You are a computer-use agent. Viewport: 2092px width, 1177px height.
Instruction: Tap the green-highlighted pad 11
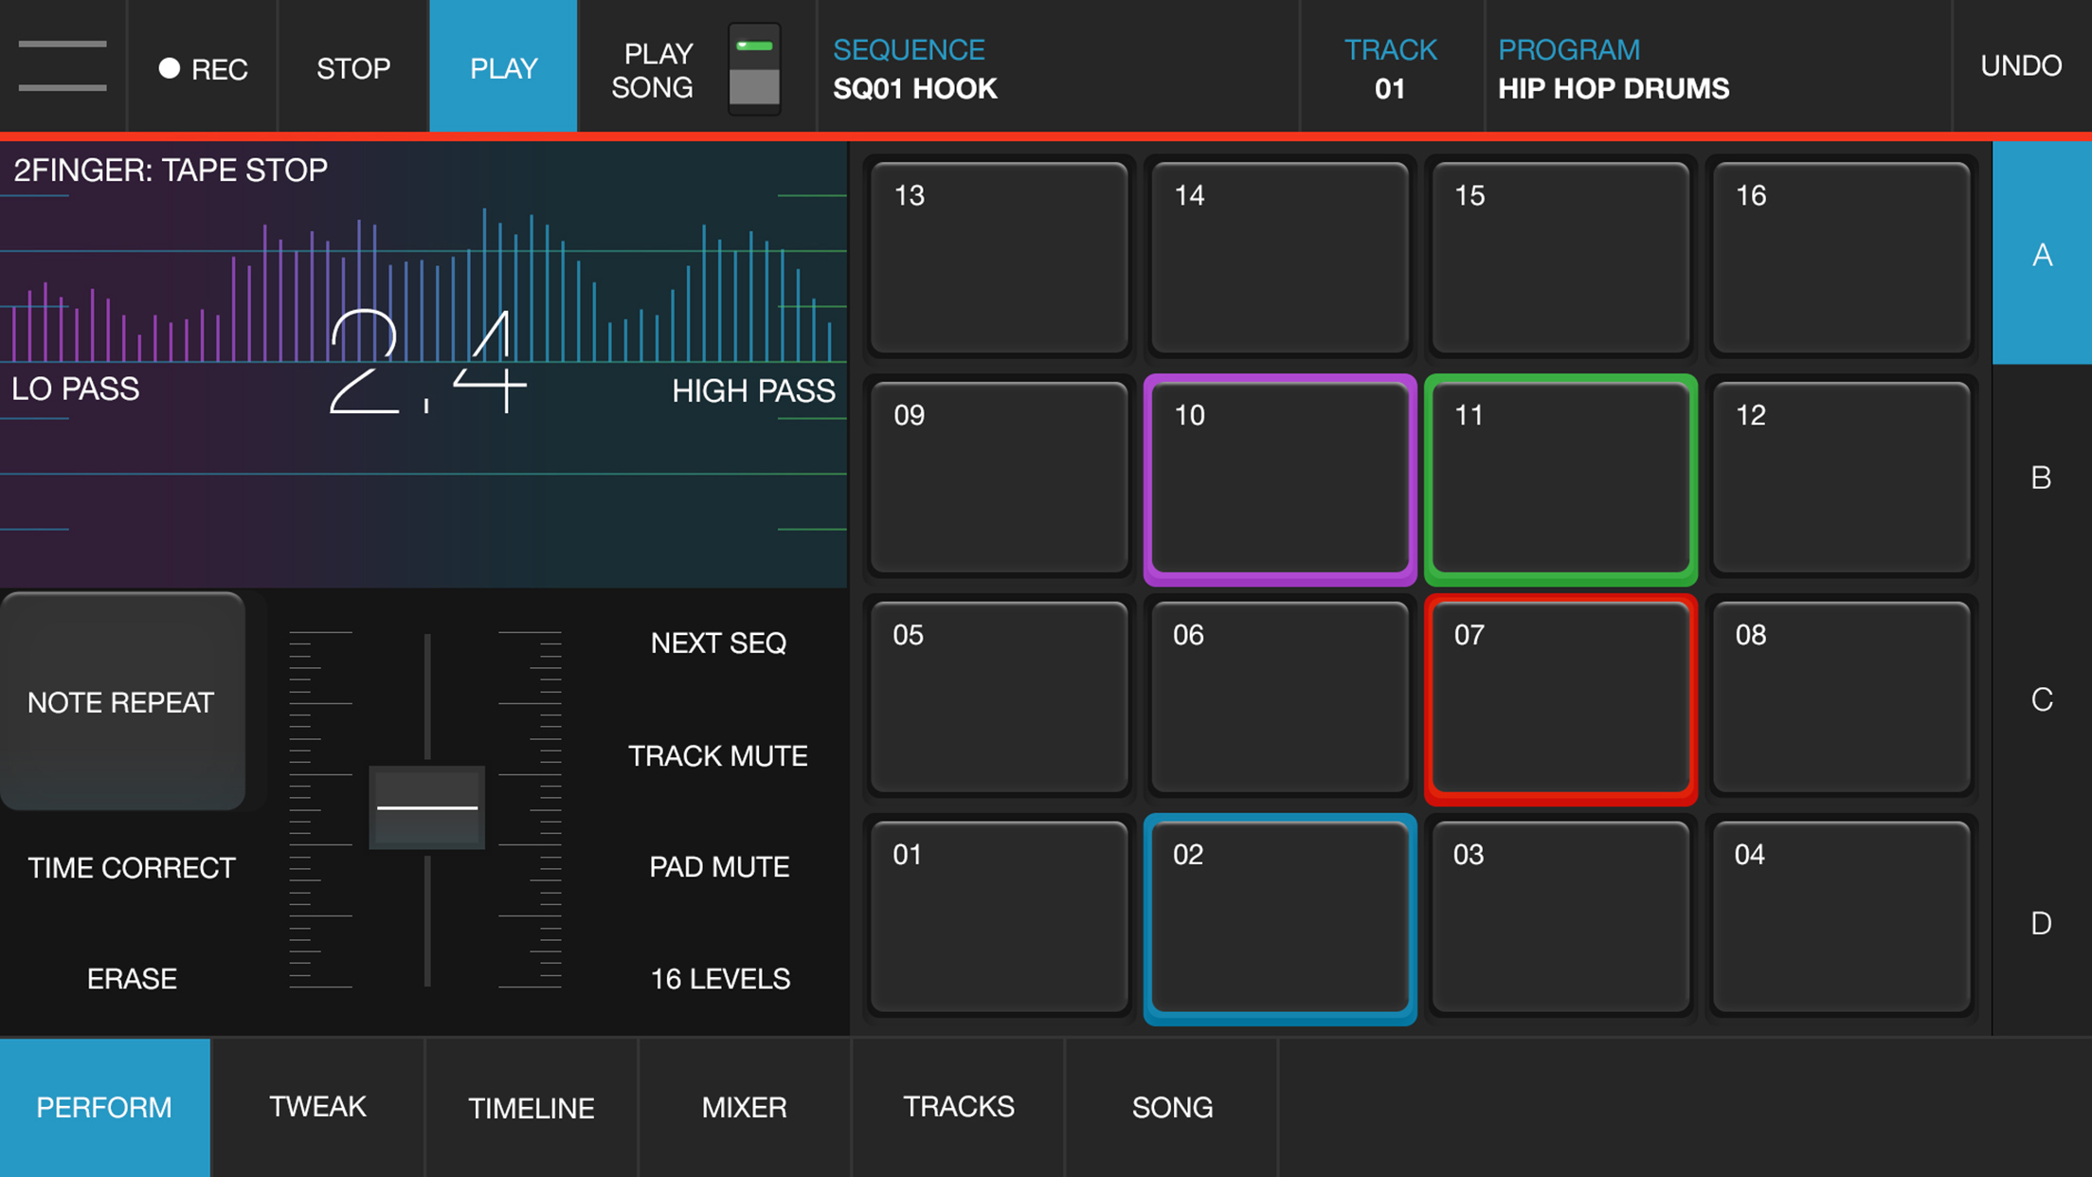(x=1560, y=480)
